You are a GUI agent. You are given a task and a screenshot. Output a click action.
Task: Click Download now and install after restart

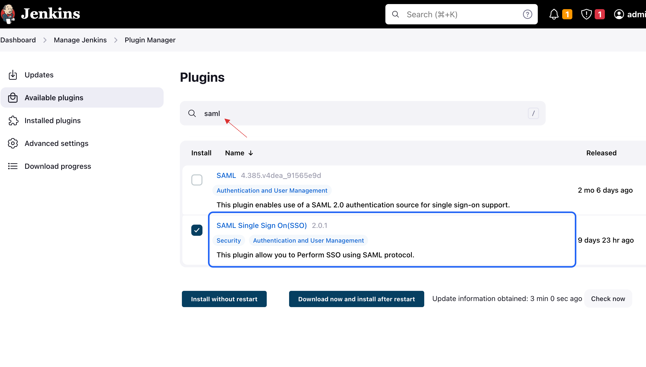coord(356,298)
